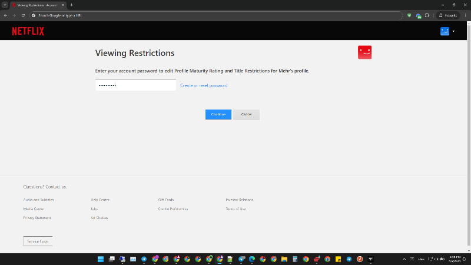The height and width of the screenshot is (265, 471).
Task: Open the Privacy Statement footer link
Action: (37, 218)
